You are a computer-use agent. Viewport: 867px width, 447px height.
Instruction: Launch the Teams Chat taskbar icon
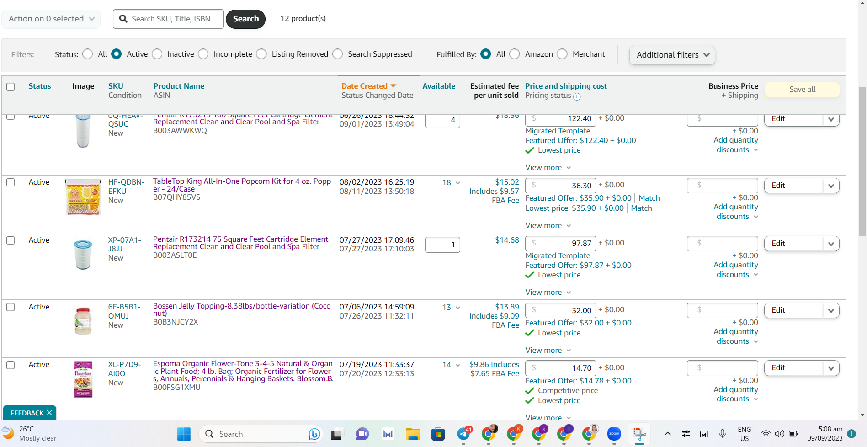coord(362,434)
